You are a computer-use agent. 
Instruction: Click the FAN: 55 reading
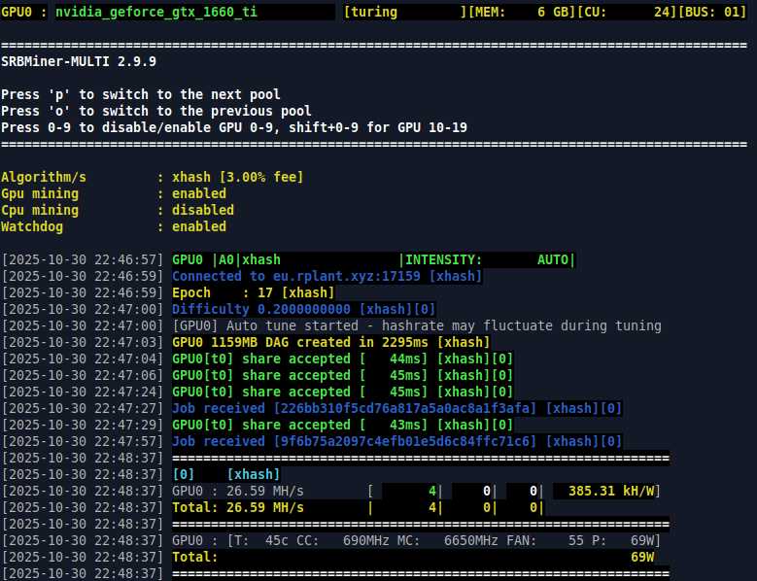(x=544, y=540)
